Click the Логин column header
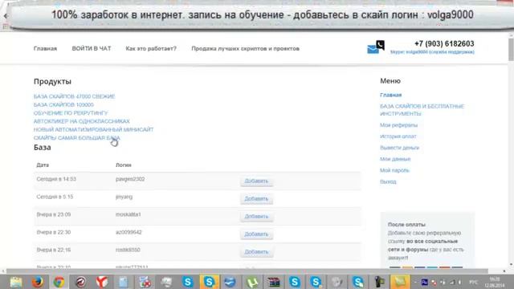This screenshot has width=514, height=289. pos(123,165)
